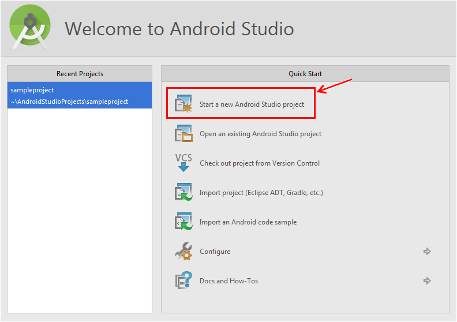457x322 pixels.
Task: Click the Import project icon
Action: pyautogui.click(x=183, y=192)
